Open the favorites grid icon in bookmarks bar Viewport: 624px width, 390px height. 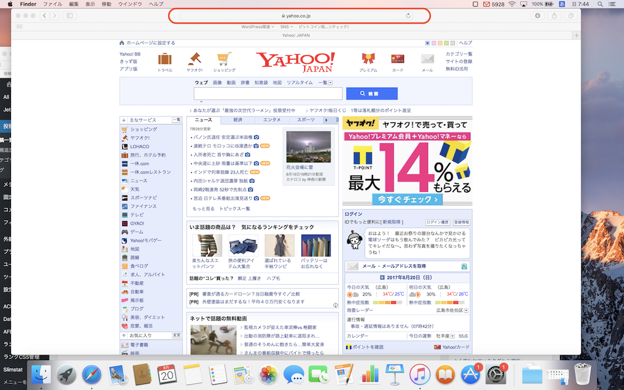click(19, 27)
